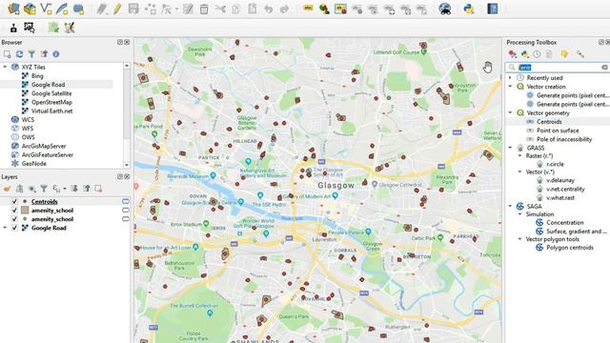Open the MetaSearch catalog client icon

(445, 9)
